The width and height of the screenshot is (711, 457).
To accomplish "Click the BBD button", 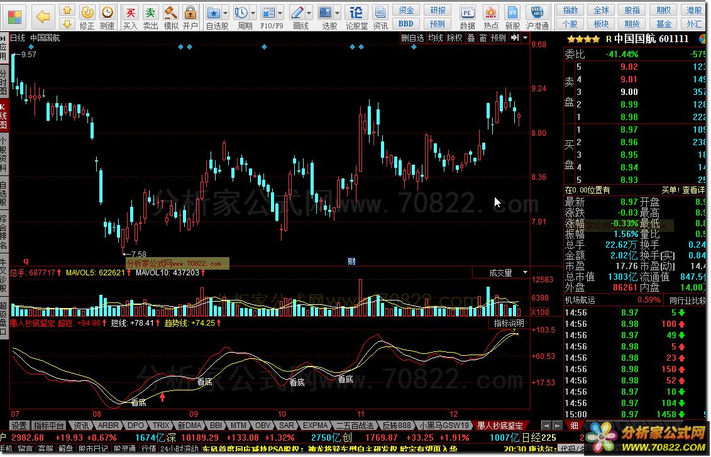I will [x=406, y=24].
